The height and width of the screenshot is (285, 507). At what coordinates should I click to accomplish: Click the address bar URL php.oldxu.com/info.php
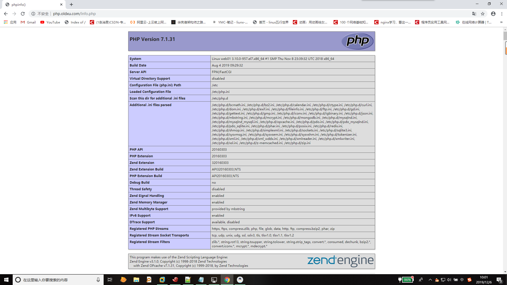[x=74, y=14]
